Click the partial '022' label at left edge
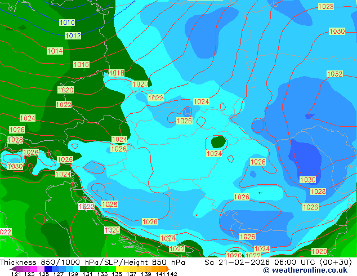 pyautogui.click(x=6, y=232)
